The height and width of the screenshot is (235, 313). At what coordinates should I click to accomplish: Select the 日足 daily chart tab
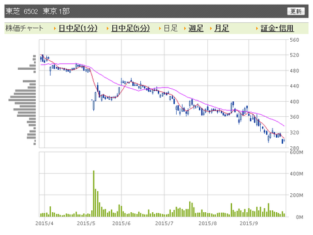[x=170, y=28]
